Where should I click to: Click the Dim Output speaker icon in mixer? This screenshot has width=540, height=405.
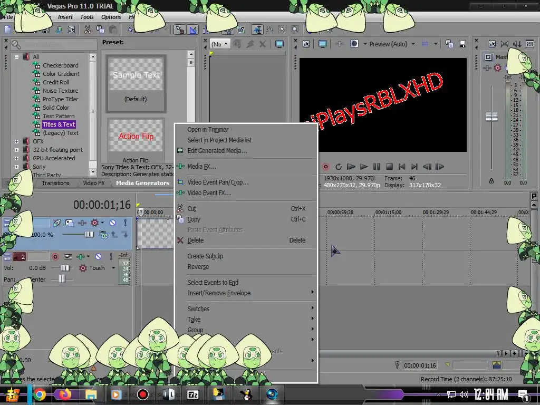[x=517, y=44]
